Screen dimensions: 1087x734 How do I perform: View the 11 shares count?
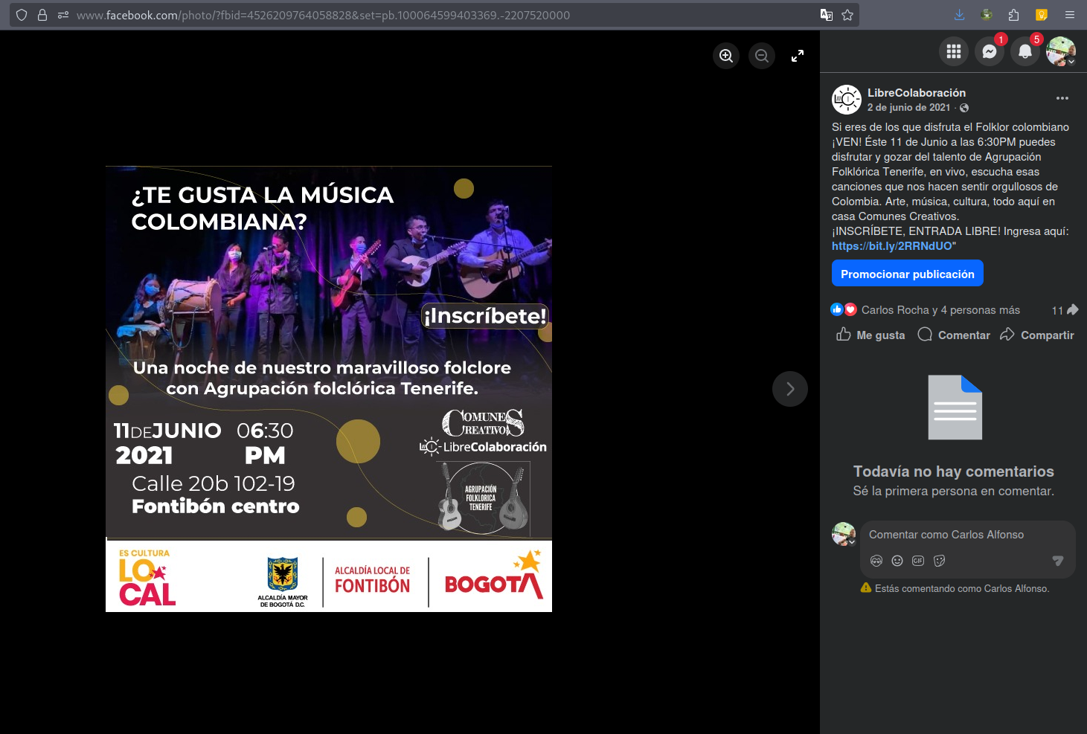pos(1065,310)
